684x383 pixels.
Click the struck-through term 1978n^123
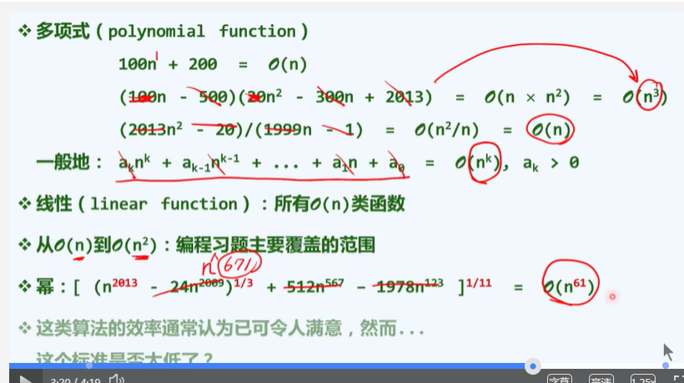tap(410, 286)
